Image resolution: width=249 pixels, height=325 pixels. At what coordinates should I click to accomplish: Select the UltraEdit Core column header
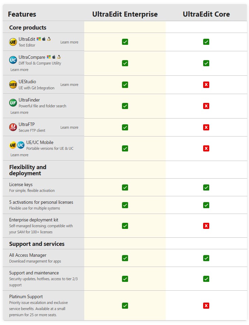(x=206, y=14)
